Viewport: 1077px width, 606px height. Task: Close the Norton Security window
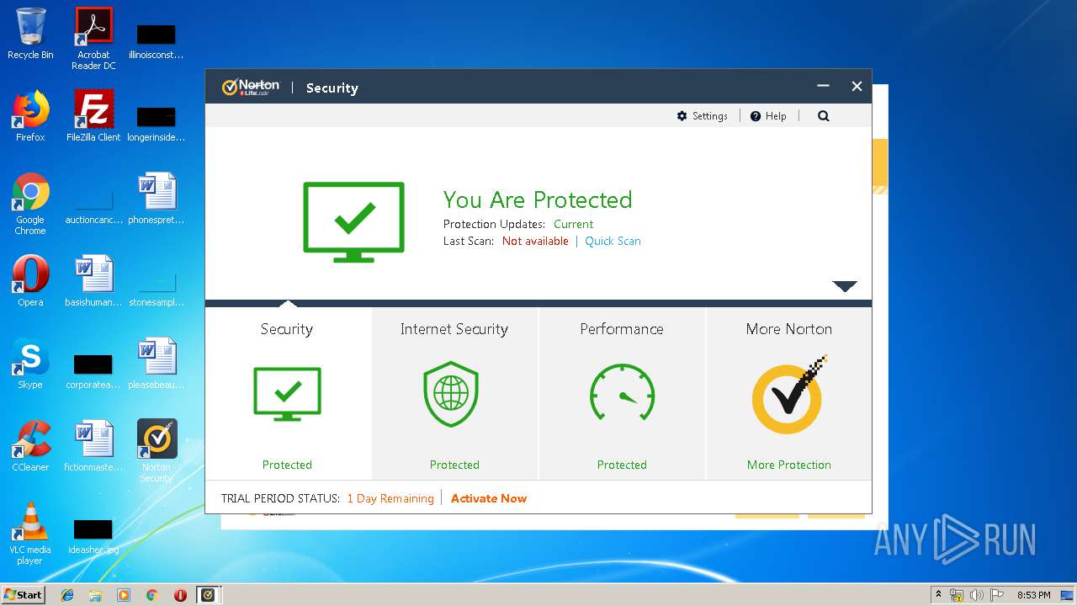pyautogui.click(x=857, y=86)
